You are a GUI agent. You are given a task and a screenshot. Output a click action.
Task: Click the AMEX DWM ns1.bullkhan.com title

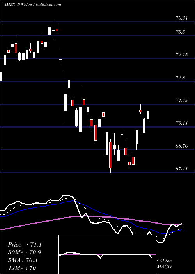click(x=32, y=5)
